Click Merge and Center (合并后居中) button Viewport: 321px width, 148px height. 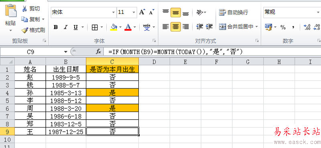click(236, 26)
